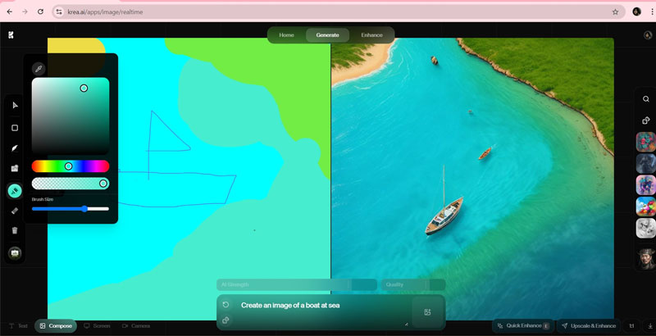656x336 pixels.
Task: Click the rainbow hue slider
Action: point(70,166)
